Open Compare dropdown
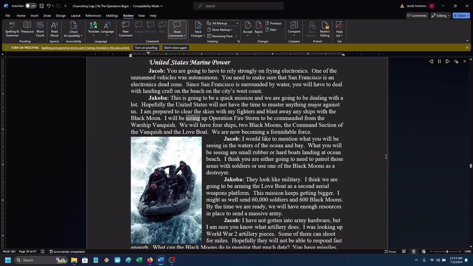Viewport: 473px width, 266px height. [x=294, y=29]
